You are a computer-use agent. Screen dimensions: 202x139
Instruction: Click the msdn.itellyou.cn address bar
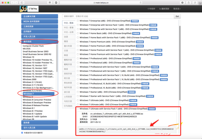101,3
